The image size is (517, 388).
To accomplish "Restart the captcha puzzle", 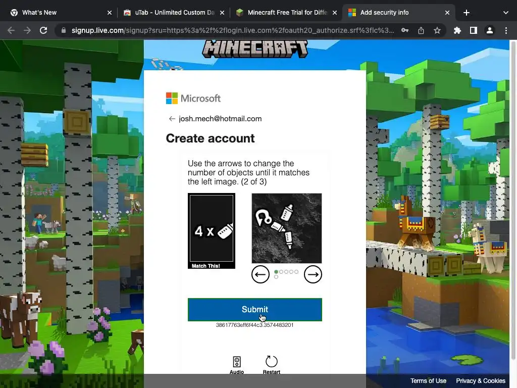I will (x=271, y=365).
